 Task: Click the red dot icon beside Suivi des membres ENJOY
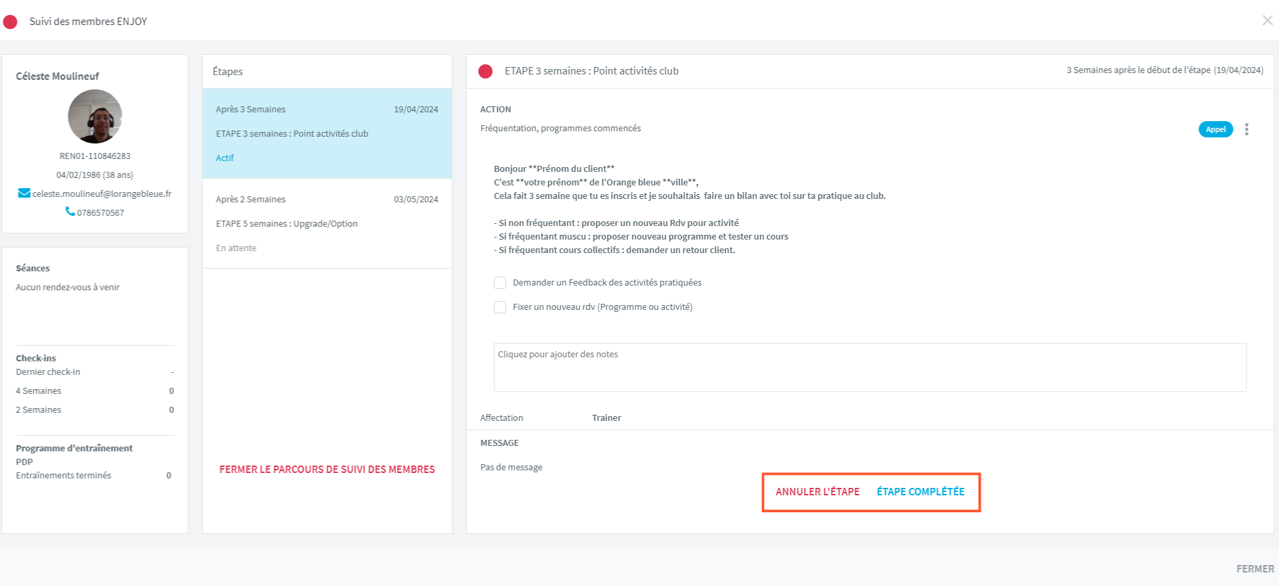(10, 22)
